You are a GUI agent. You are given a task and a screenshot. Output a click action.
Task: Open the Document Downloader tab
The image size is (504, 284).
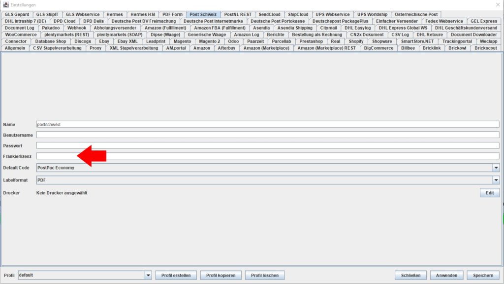point(473,35)
